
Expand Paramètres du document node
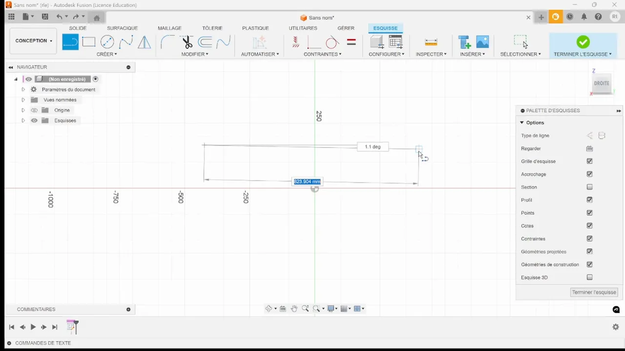(x=23, y=90)
